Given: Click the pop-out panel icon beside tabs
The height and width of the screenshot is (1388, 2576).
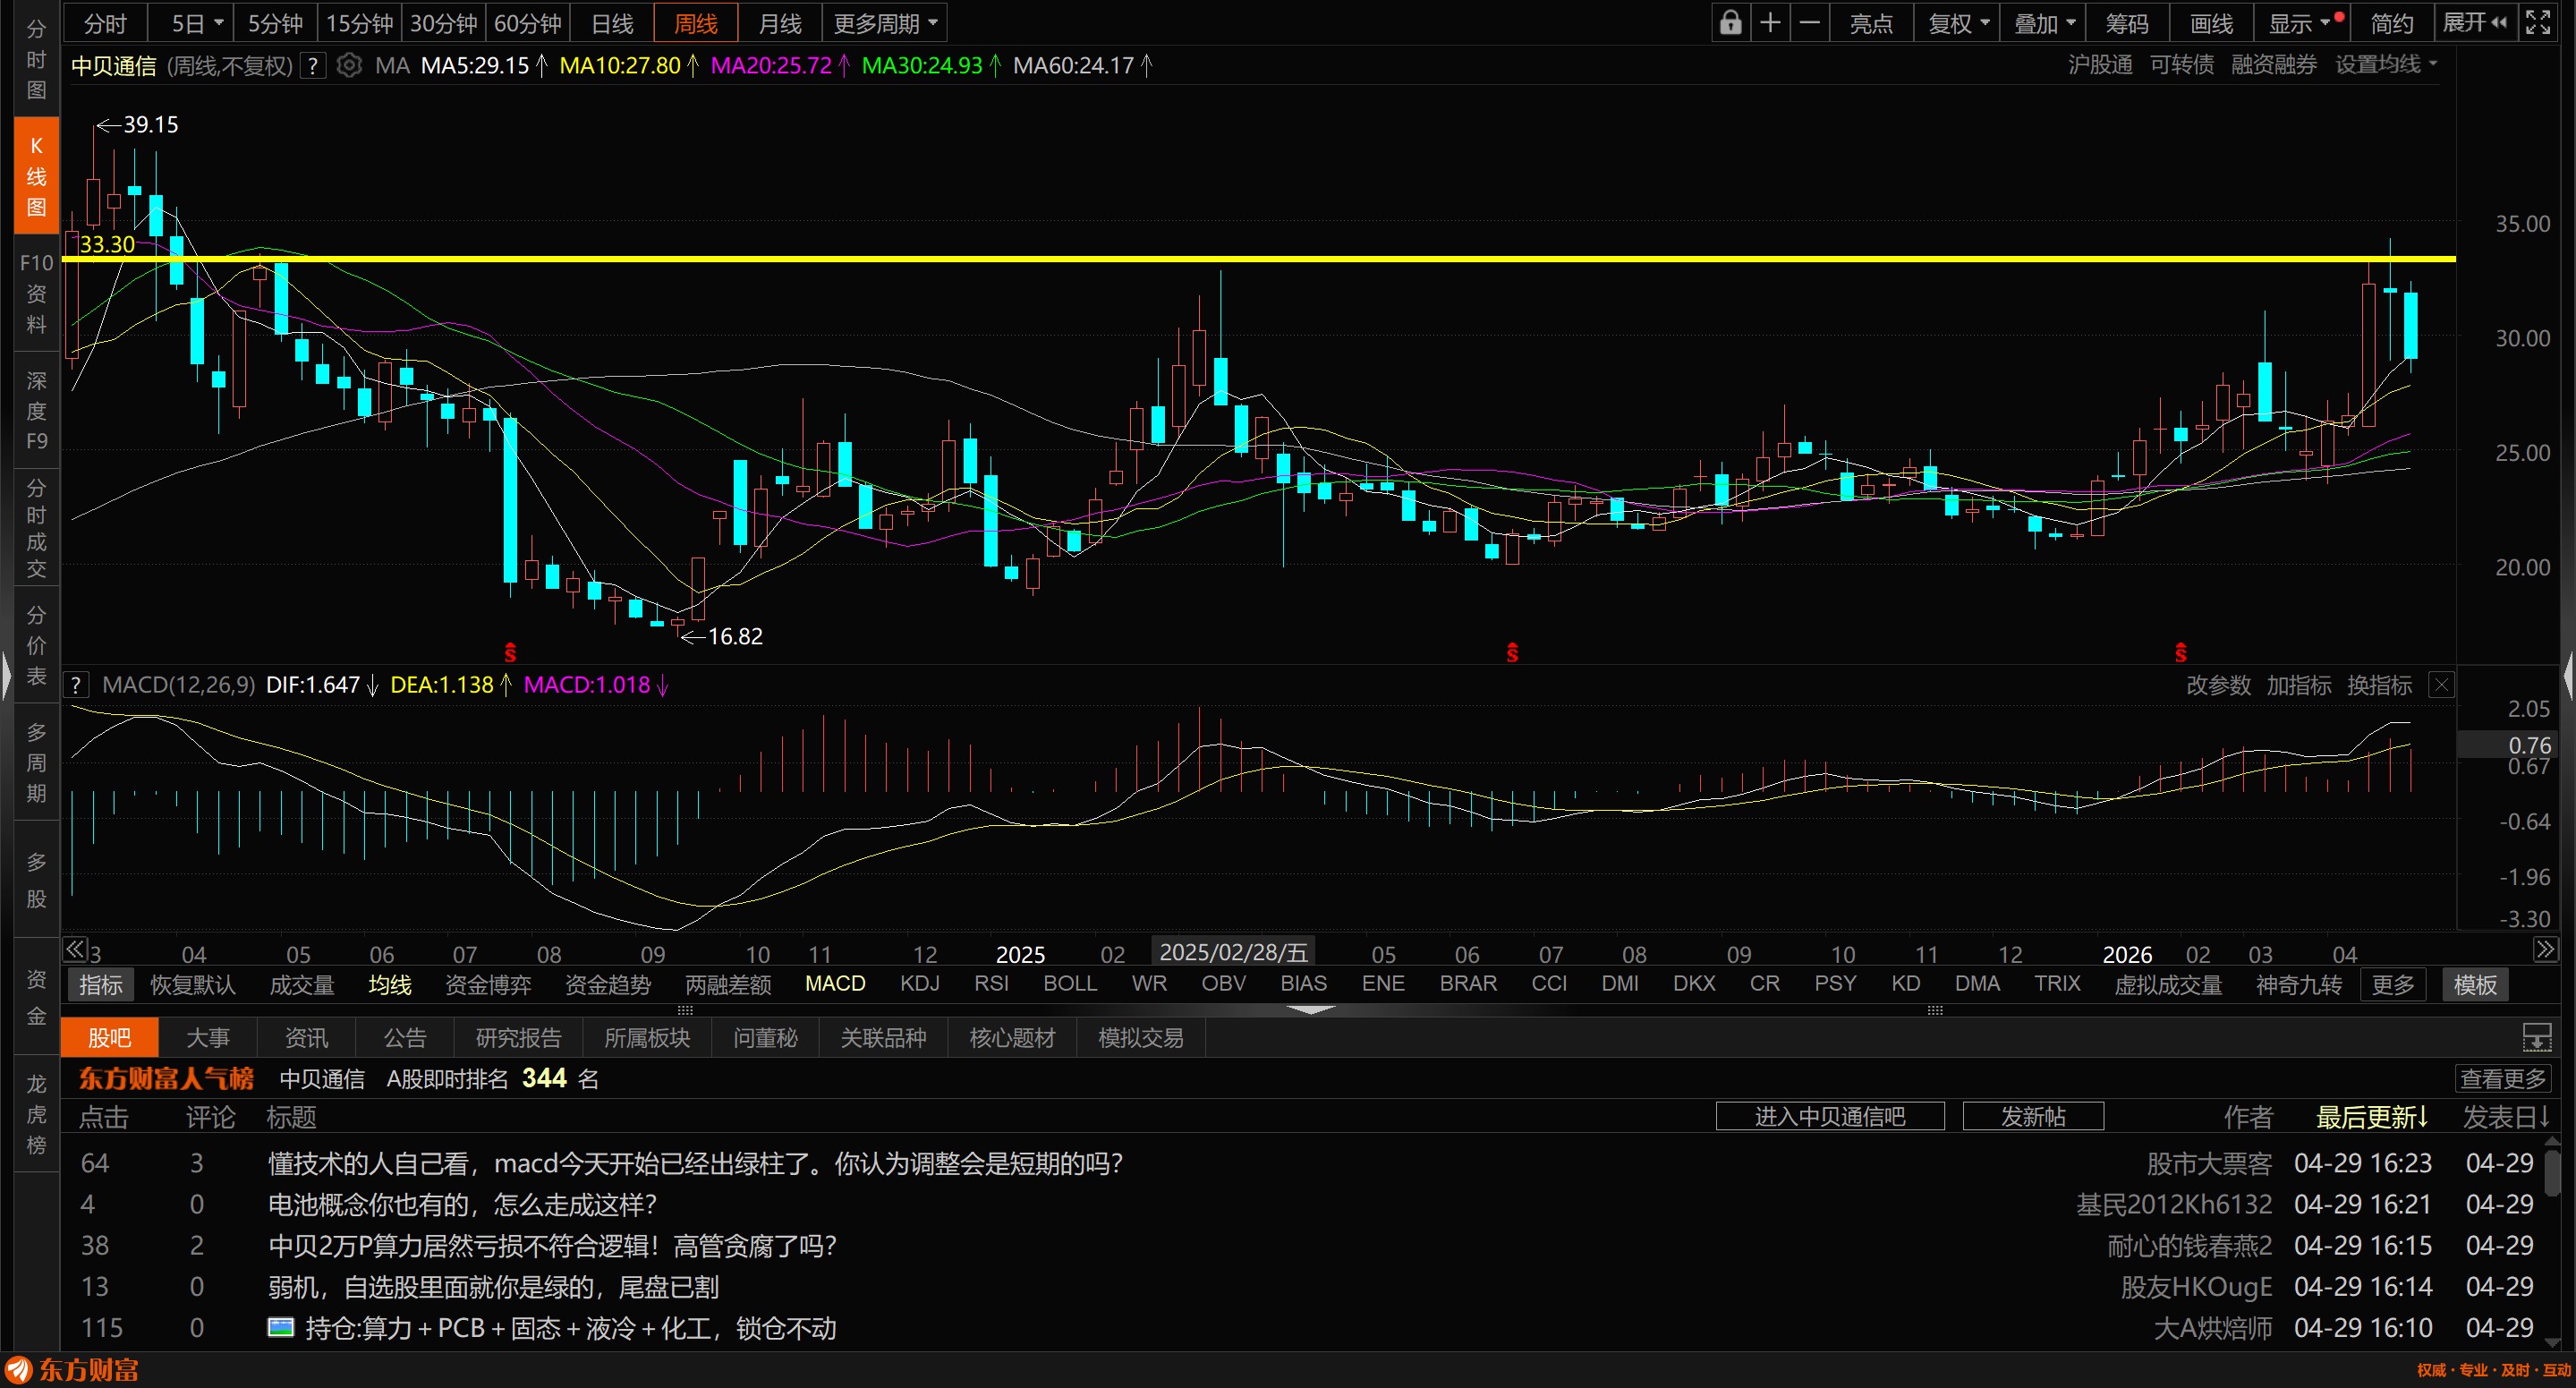Looking at the screenshot, I should click(2537, 1038).
